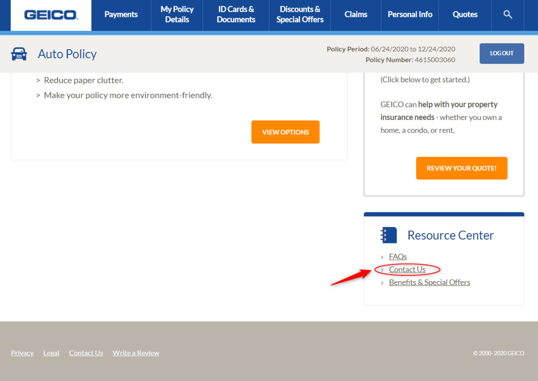Click the GEICO logo
This screenshot has height=381, width=538.
51,15
